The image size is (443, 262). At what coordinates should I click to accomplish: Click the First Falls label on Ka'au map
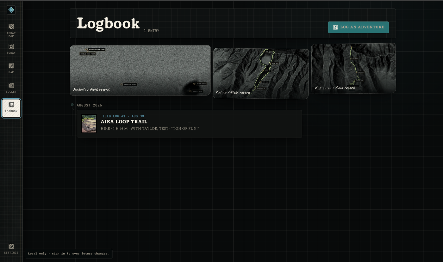click(x=265, y=82)
